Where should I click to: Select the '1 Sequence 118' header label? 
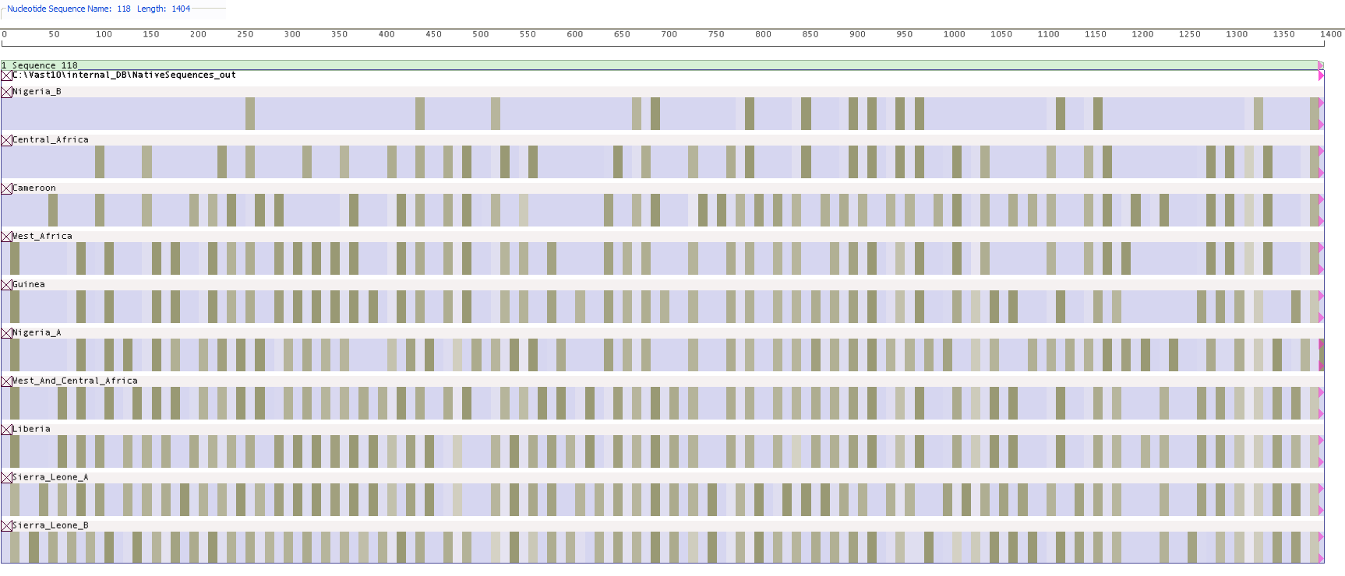click(x=40, y=65)
